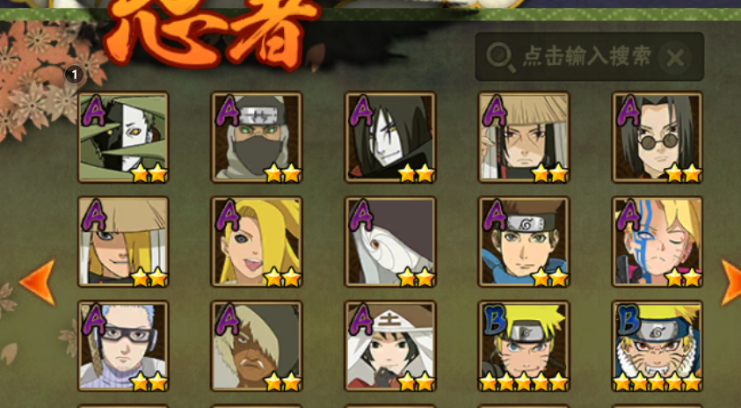This screenshot has width=741, height=408.
Task: Click the magnifying glass search icon
Action: (500, 58)
